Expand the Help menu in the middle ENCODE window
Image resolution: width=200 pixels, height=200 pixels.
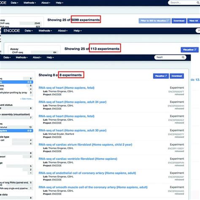point(78,31)
